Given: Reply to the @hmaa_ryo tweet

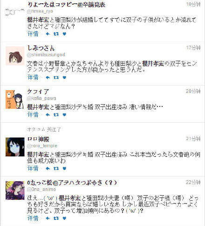Looking at the screenshot, I should (48, 34).
